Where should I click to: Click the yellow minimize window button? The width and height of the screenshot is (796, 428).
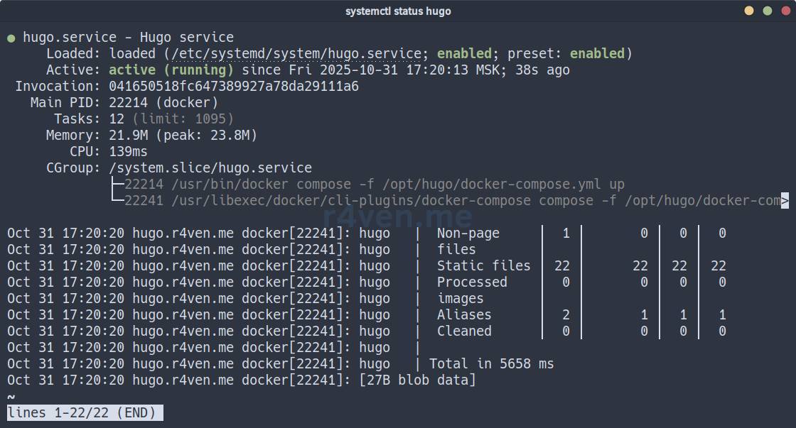point(749,11)
